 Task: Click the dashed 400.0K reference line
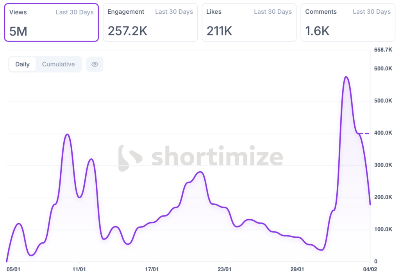364,134
